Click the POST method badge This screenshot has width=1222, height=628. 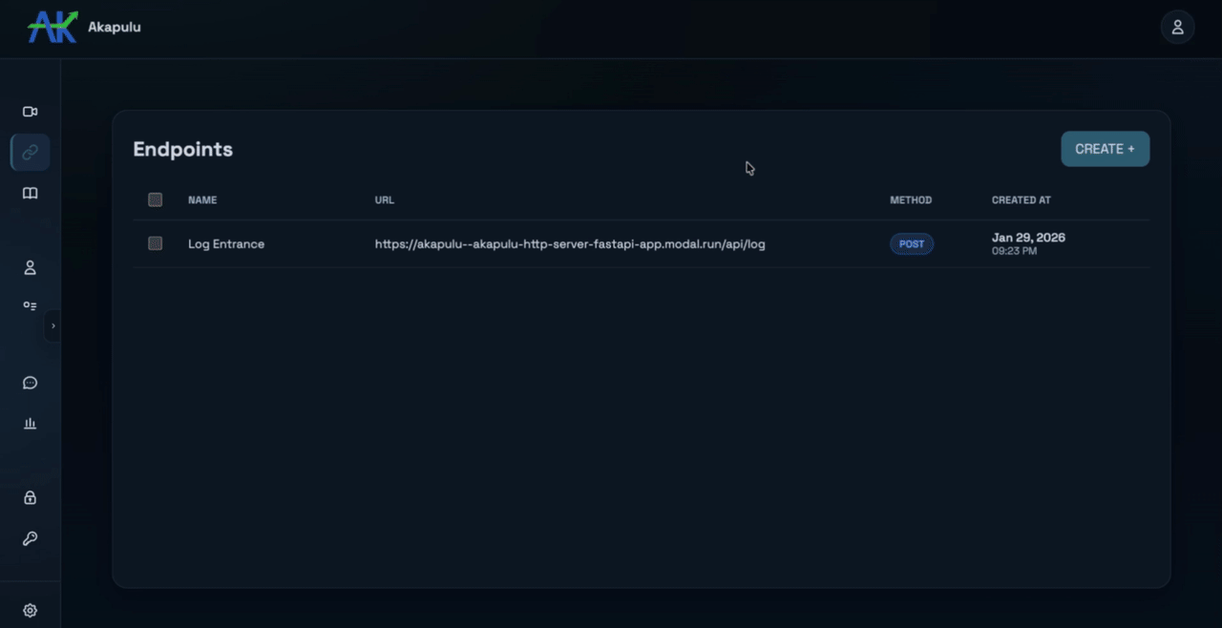pos(912,243)
